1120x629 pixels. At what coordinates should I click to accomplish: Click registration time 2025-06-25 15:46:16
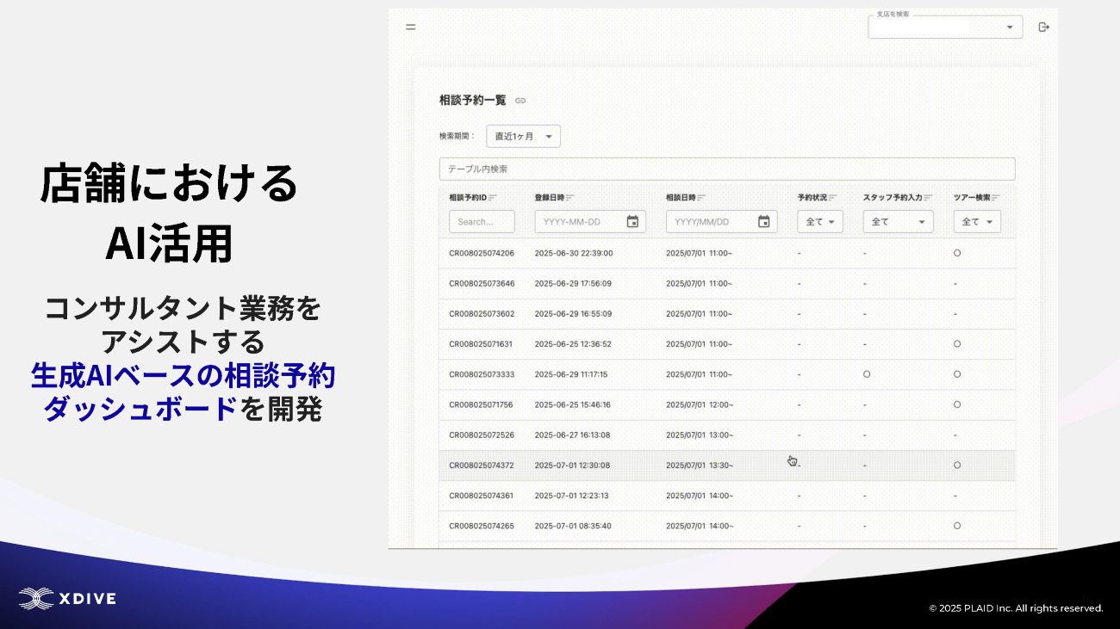tap(572, 404)
